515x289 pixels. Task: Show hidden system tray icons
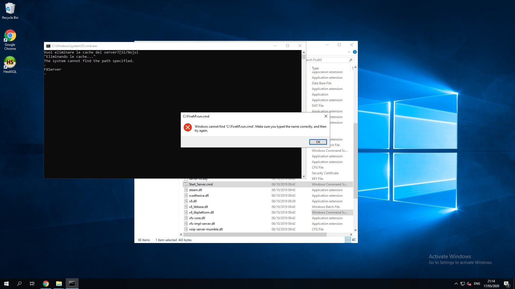coord(456,284)
